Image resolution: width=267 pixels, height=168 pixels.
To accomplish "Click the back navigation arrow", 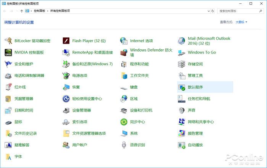I will tap(5, 11).
